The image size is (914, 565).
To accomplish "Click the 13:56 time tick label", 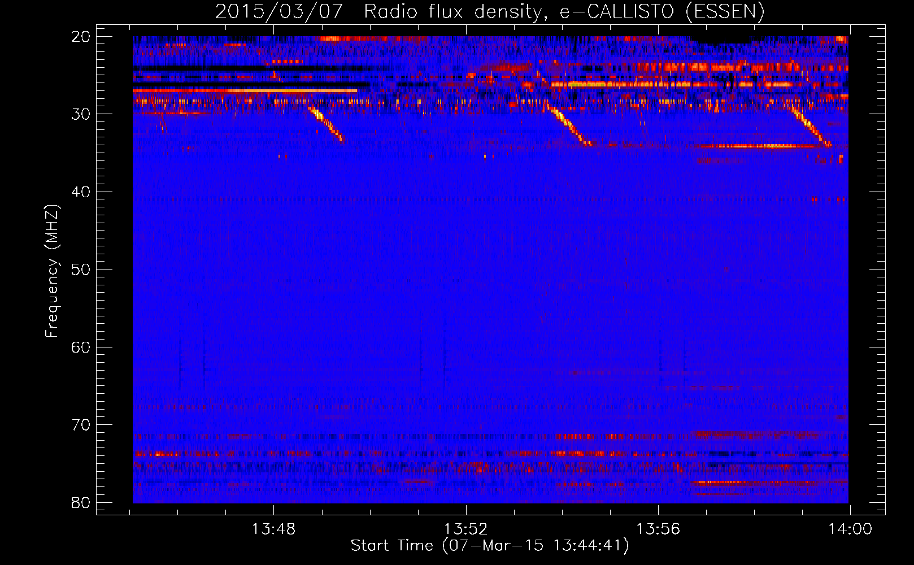I will pyautogui.click(x=658, y=529).
